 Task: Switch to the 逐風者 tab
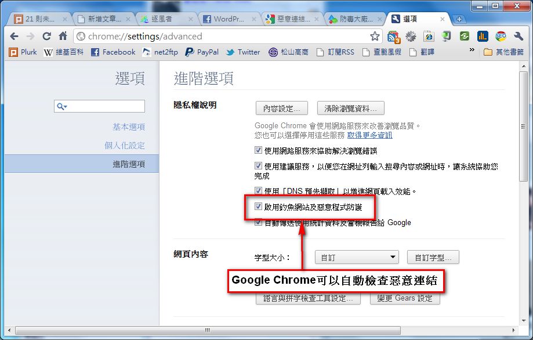[166, 19]
